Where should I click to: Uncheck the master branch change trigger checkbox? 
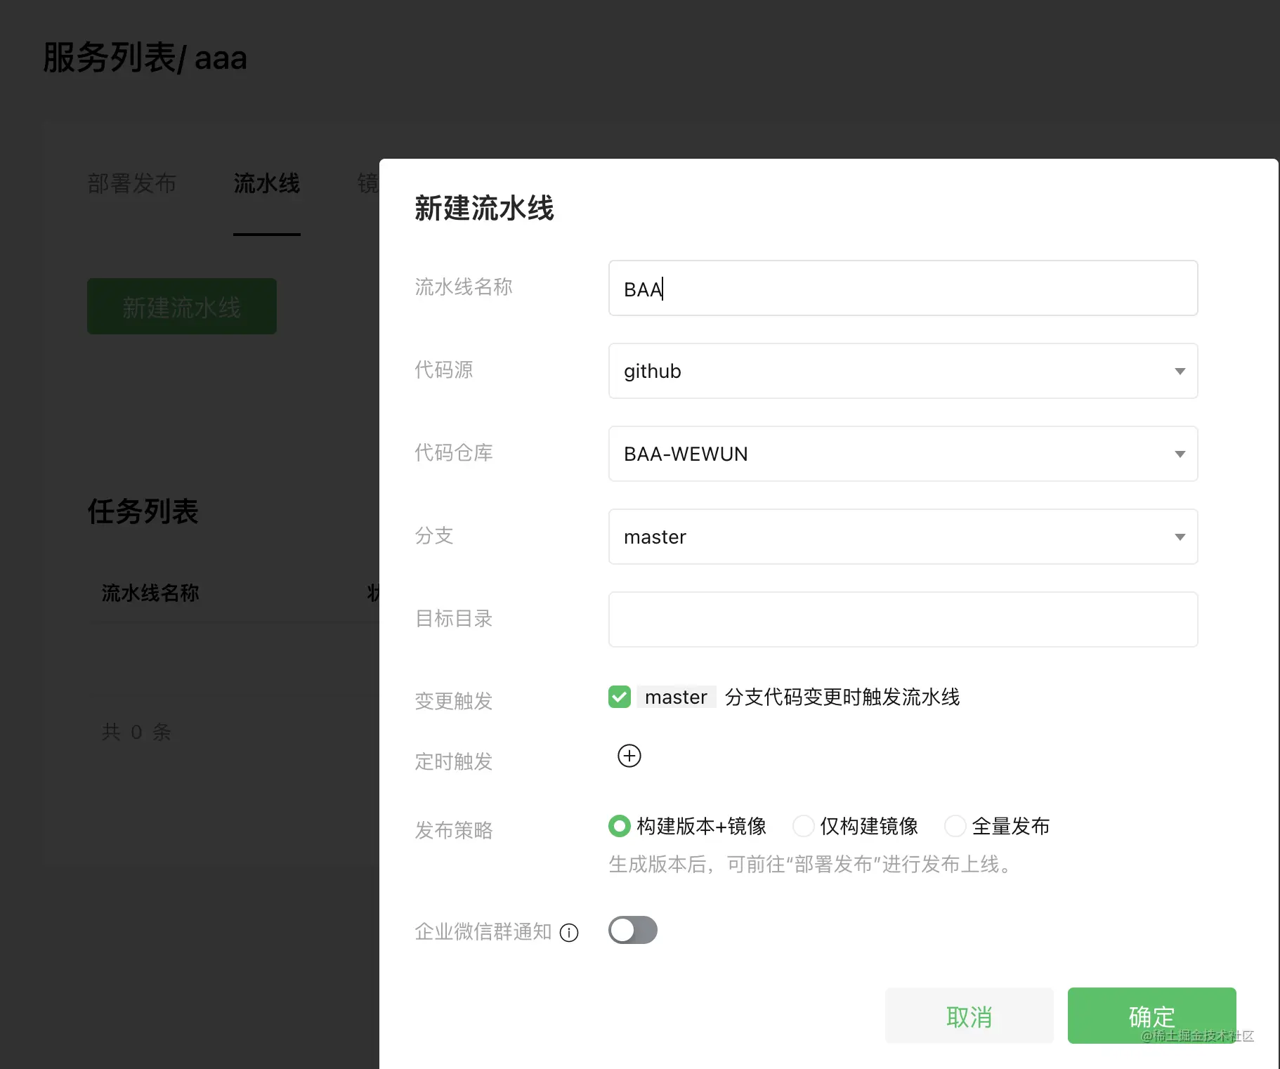[x=620, y=697]
